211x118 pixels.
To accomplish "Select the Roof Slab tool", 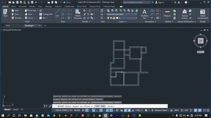I will click(30, 10).
